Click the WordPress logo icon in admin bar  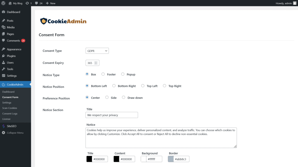point(3,3)
